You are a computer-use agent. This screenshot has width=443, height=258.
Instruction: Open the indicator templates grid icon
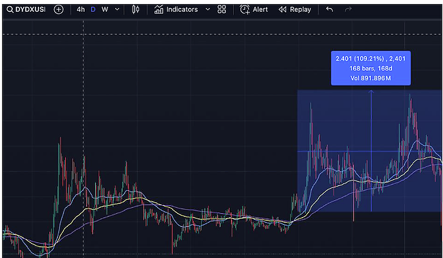click(x=222, y=9)
